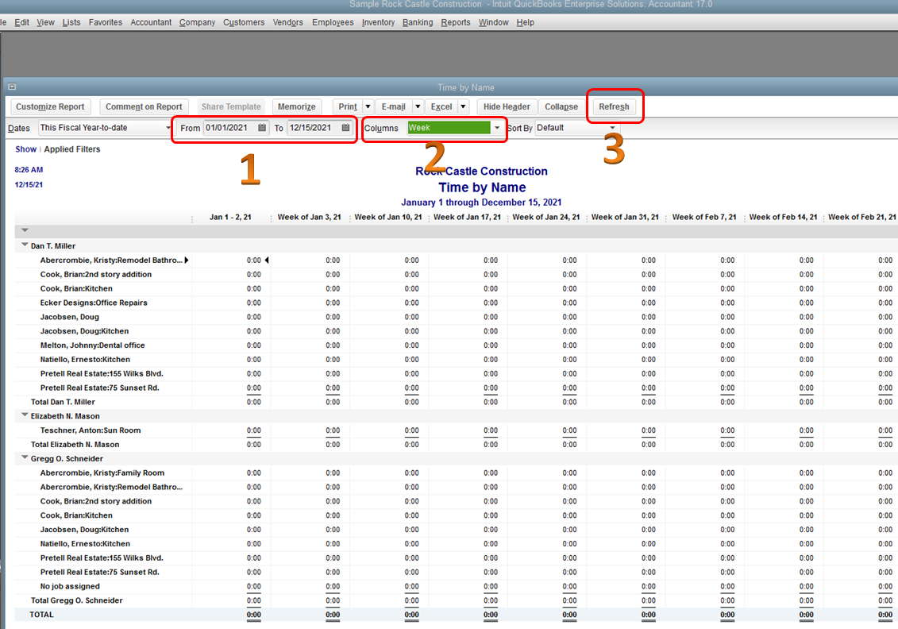Click the Hide Header button
This screenshot has height=629, width=898.
click(x=507, y=107)
